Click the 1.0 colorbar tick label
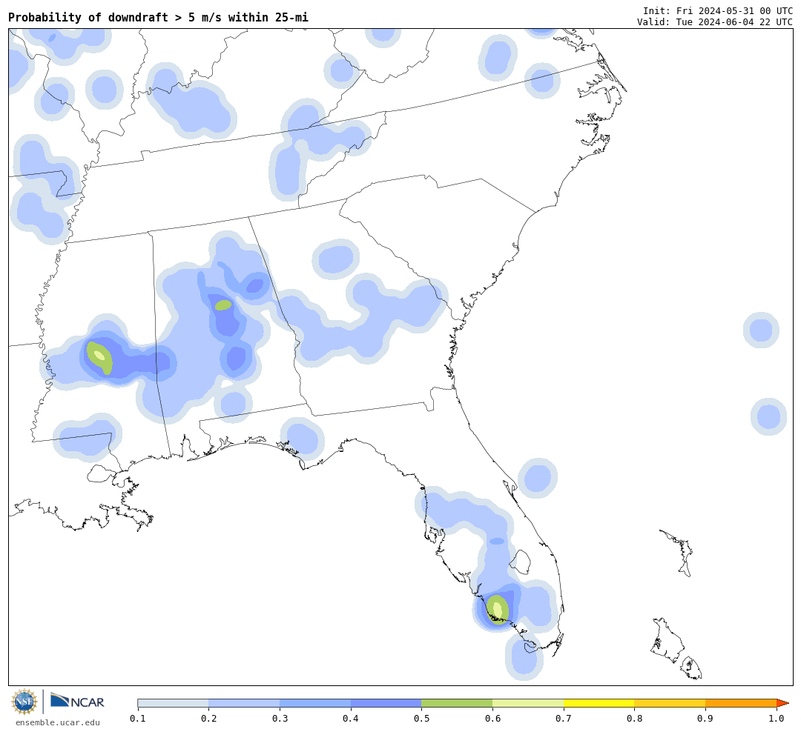The image size is (801, 732). [x=777, y=719]
